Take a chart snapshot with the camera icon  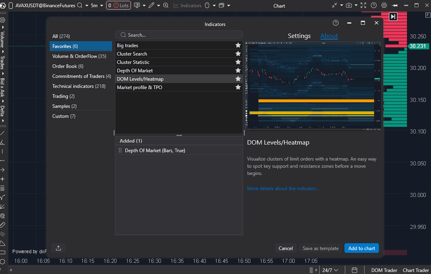click(349, 5)
